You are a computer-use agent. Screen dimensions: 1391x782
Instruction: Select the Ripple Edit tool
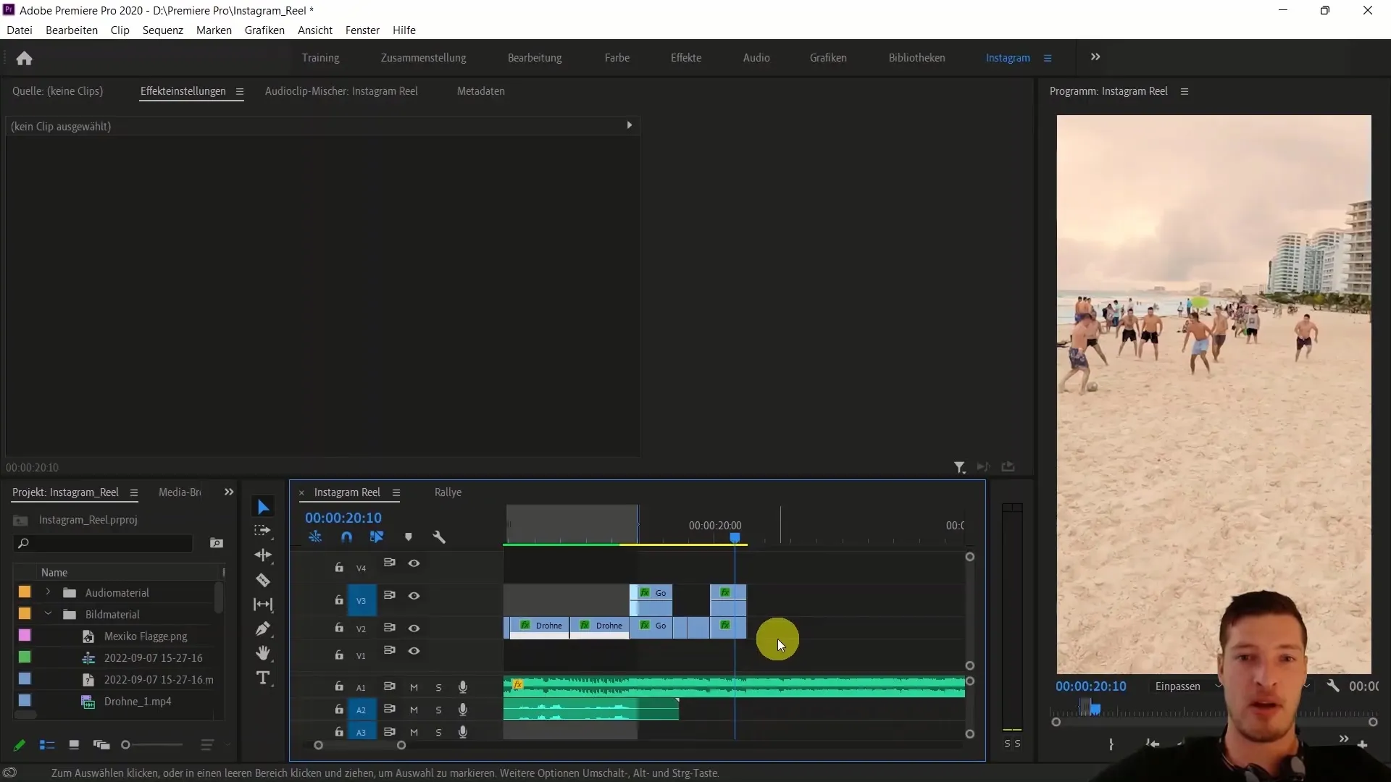[263, 555]
